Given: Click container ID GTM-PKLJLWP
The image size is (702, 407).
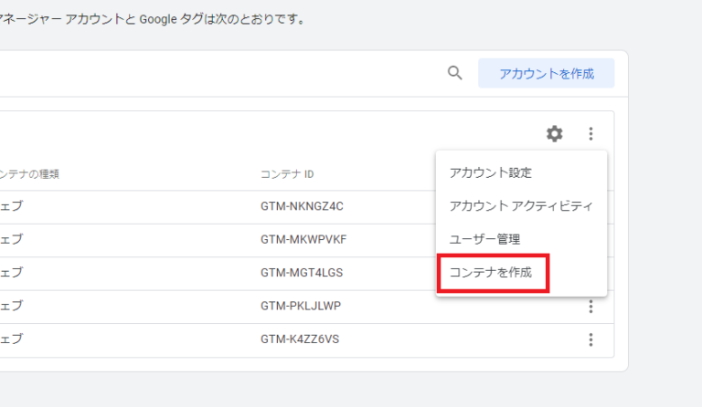Looking at the screenshot, I should click(300, 306).
